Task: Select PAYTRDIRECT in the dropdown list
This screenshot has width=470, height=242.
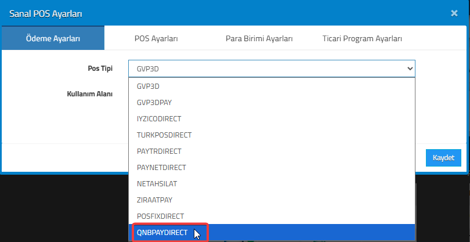Action: point(159,151)
